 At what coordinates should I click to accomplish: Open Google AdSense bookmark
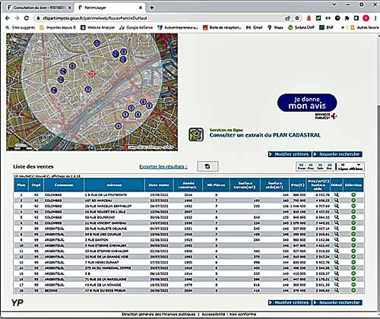coord(136,27)
